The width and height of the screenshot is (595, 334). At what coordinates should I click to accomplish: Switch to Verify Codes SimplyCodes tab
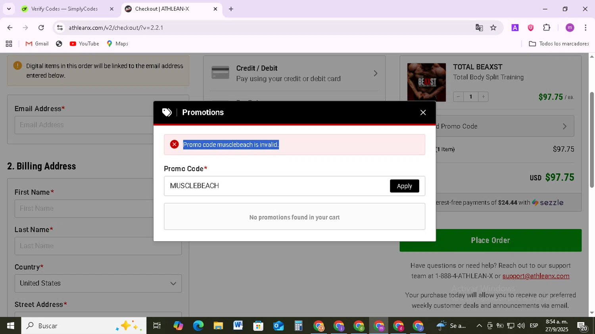pyautogui.click(x=64, y=9)
